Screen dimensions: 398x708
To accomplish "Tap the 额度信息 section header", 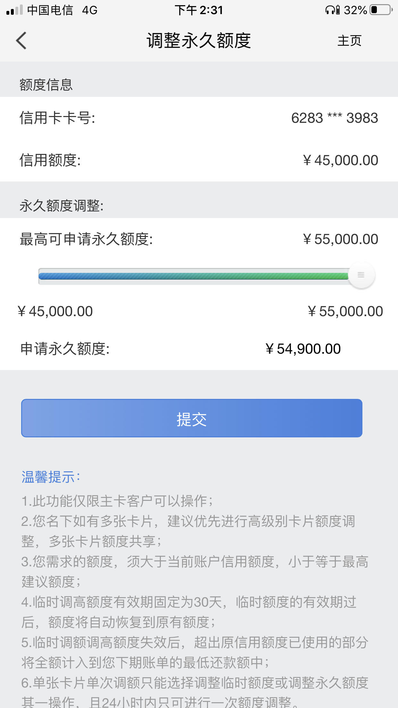I will point(46,85).
